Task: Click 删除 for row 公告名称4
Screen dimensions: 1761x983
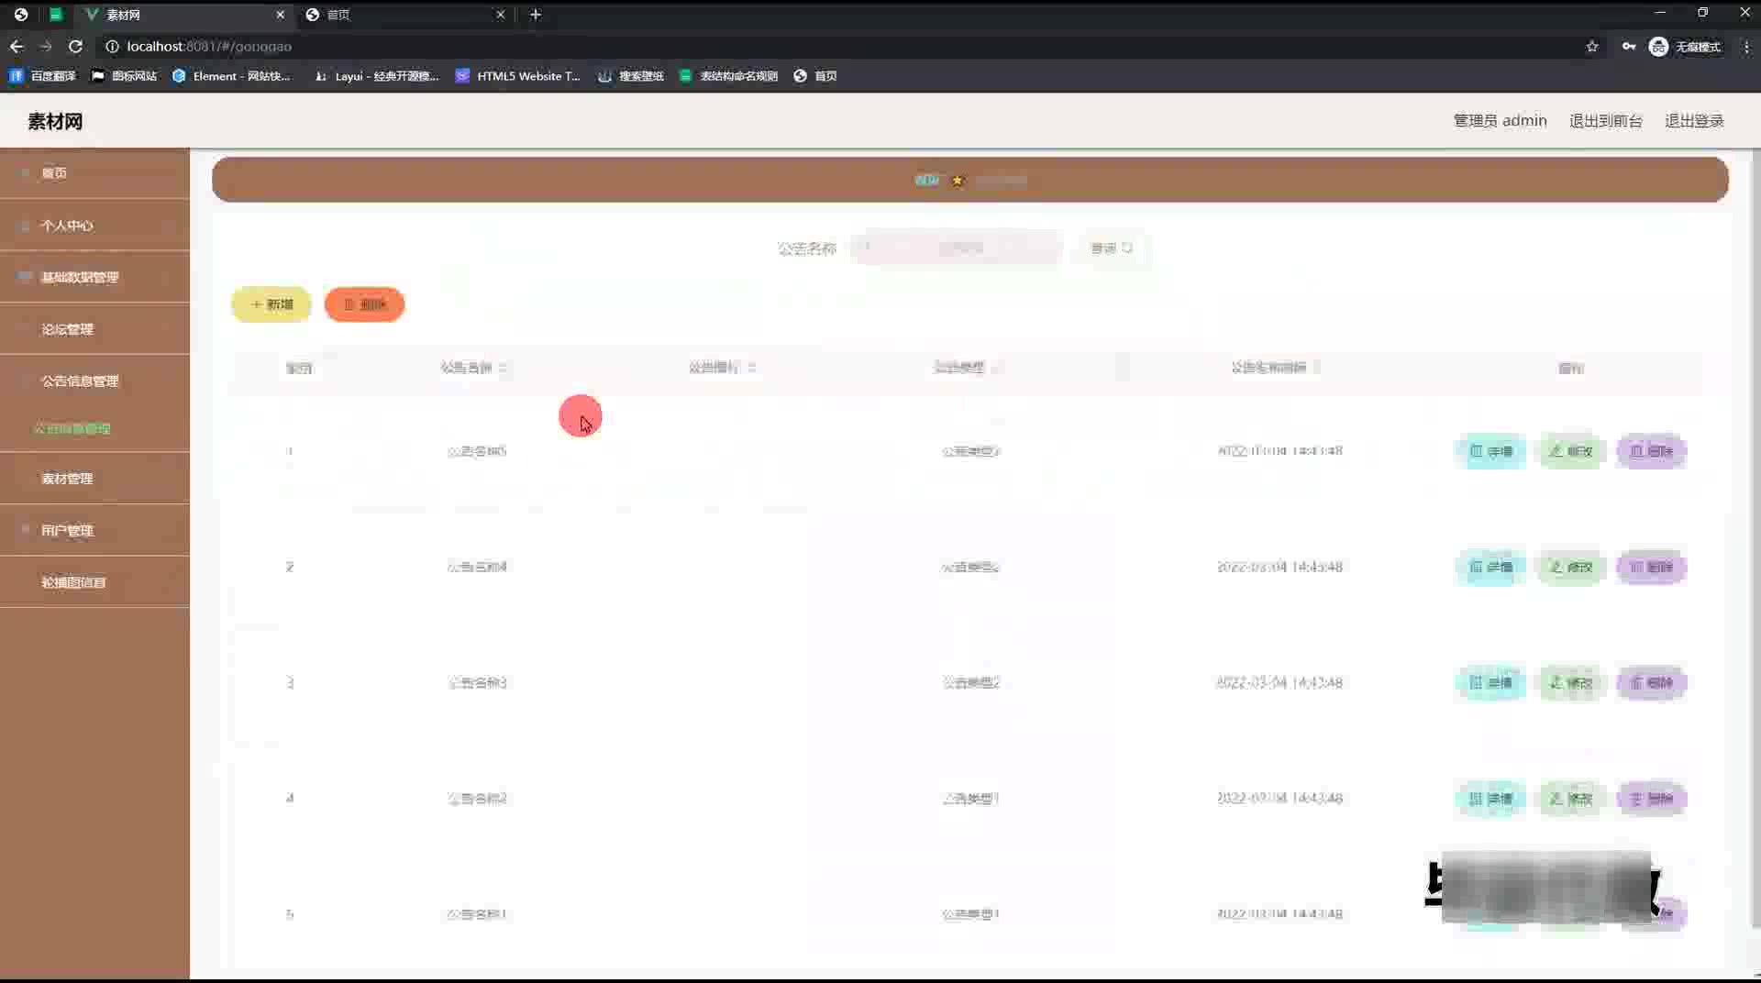Action: point(1651,568)
